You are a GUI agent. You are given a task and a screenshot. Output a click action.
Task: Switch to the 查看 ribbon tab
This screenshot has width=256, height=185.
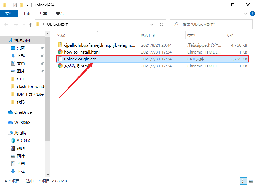pos(60,14)
